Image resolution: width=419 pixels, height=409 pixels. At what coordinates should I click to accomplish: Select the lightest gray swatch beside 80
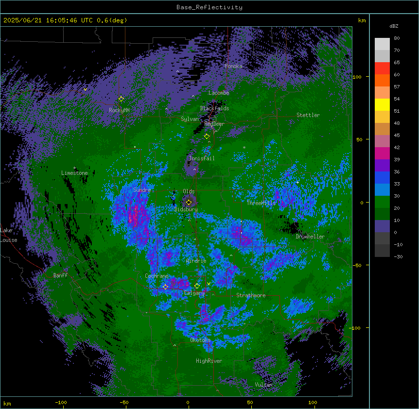pos(382,44)
